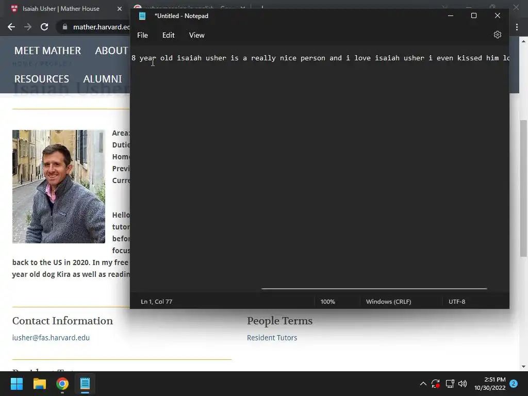Click into the Notepad text line

tap(320, 58)
